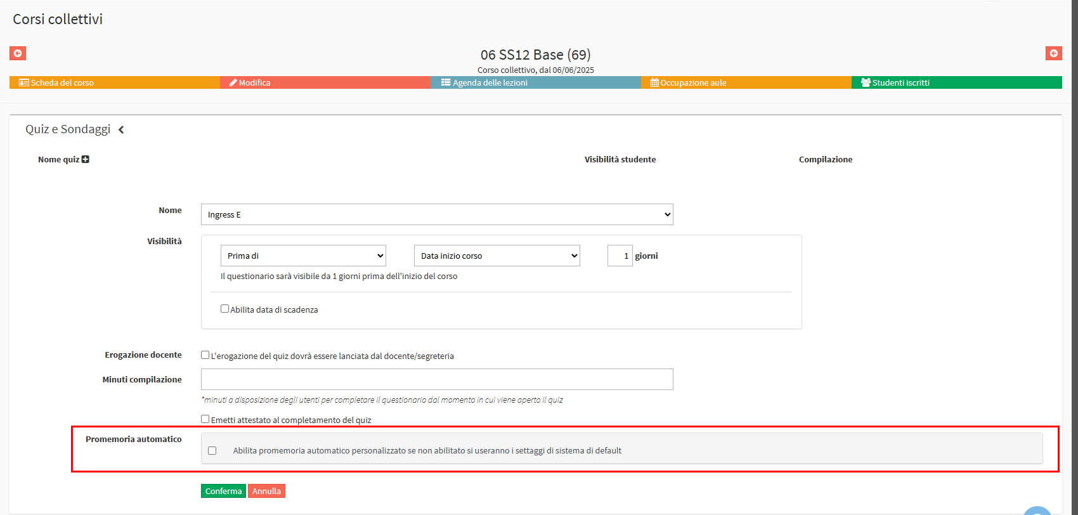Tick Emetti attestato al completamento checkbox

(x=205, y=419)
